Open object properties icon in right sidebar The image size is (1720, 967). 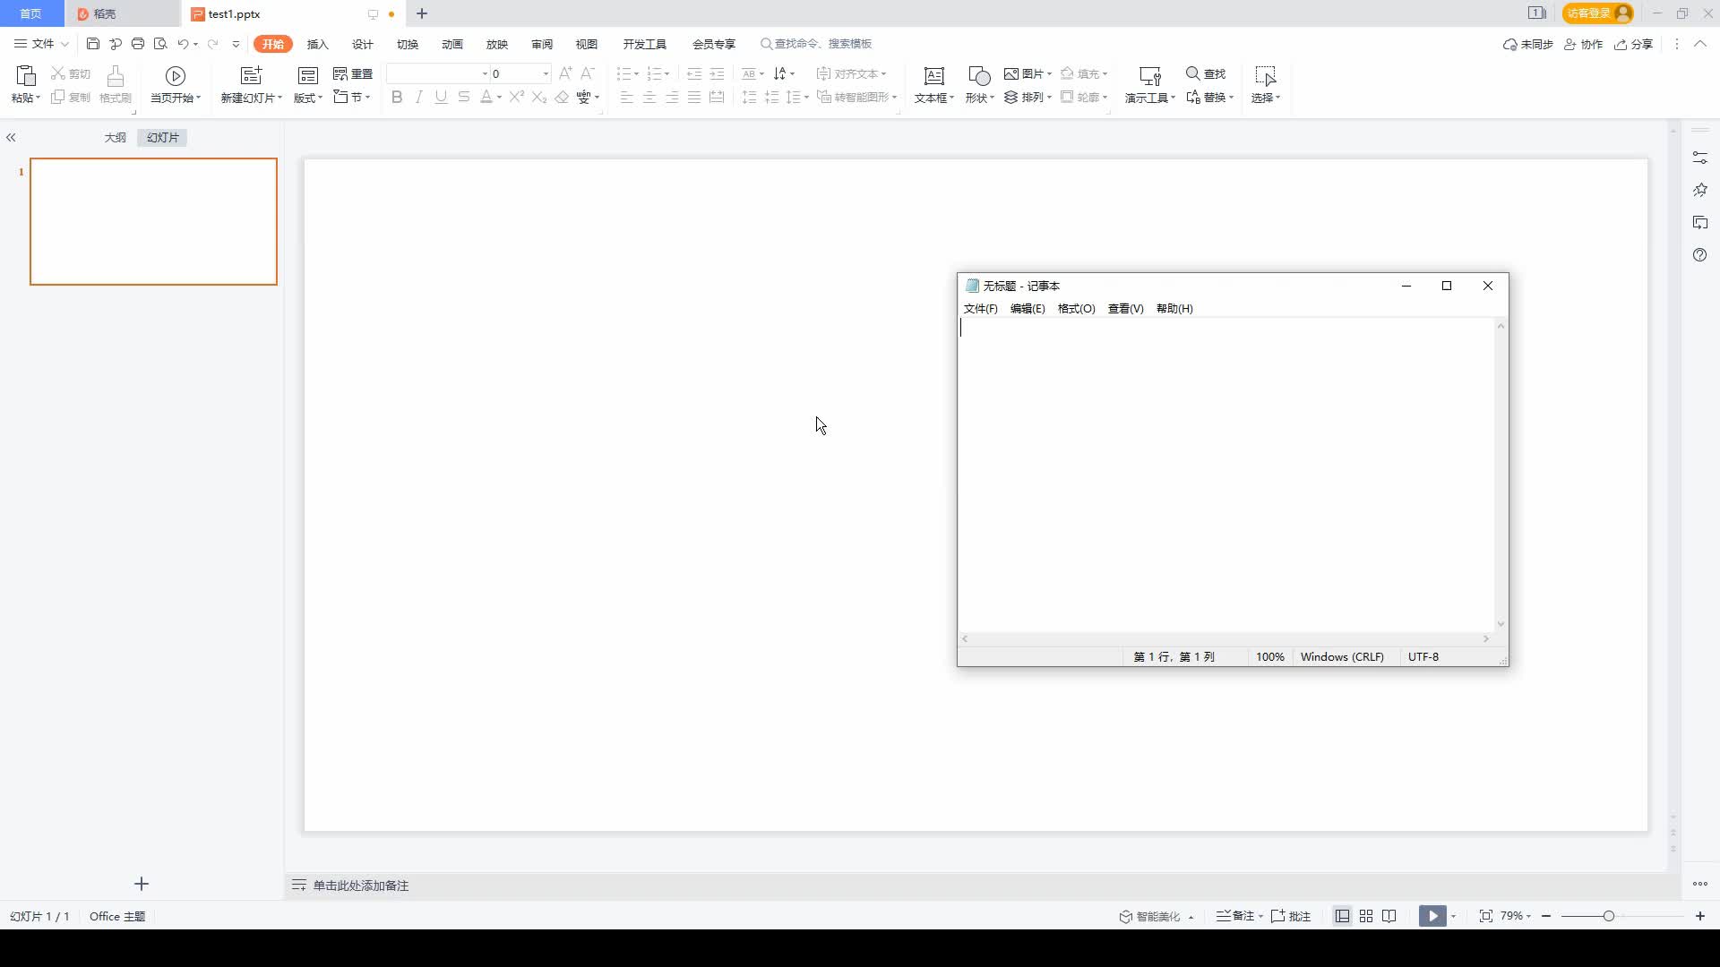pos(1700,158)
